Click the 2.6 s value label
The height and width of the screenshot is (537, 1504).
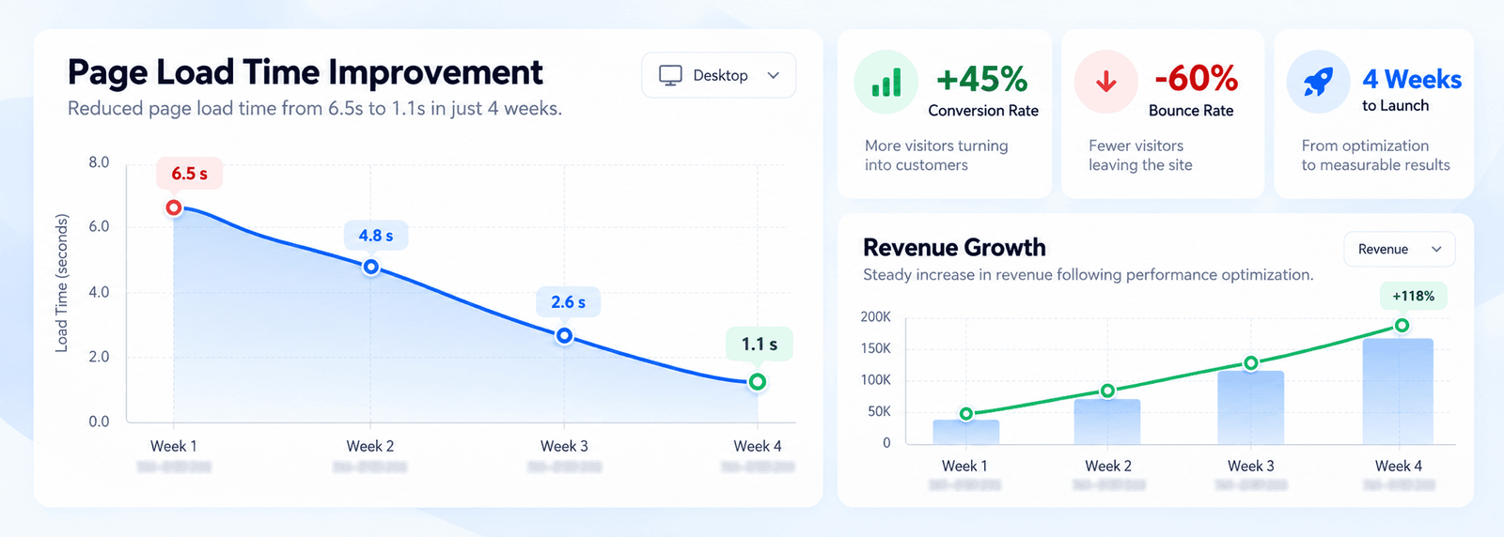point(568,302)
